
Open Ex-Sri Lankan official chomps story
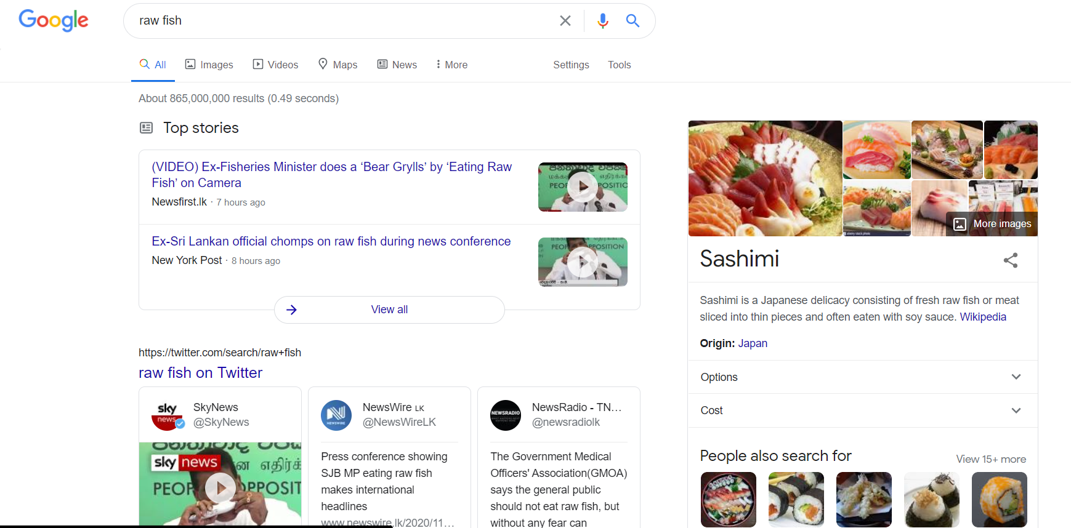[x=331, y=241]
